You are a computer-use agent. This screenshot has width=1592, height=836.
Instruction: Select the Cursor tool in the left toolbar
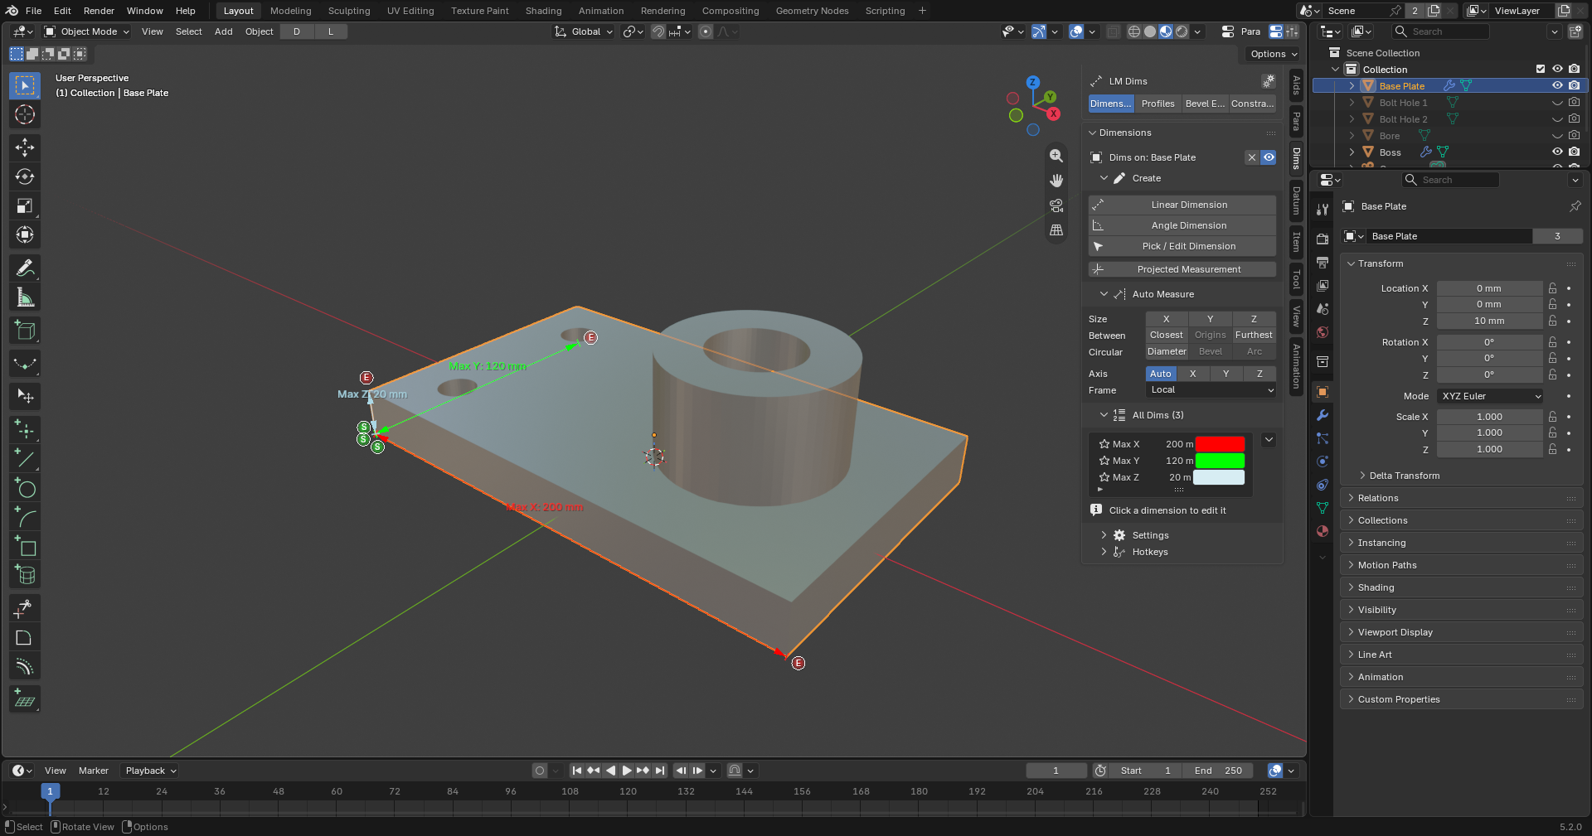pos(25,114)
